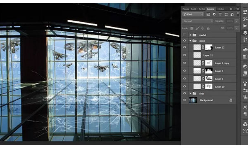Filter for smart objects icon
This screenshot has height=149, width=248.
(x=232, y=14)
